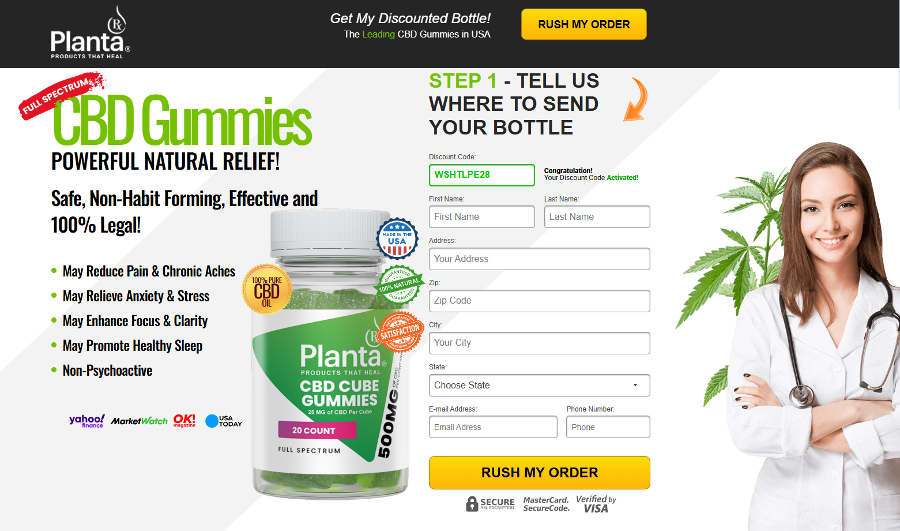This screenshot has height=531, width=900.
Task: Click the 100% Pure CBD Oil gold seal
Action: pyautogui.click(x=266, y=289)
